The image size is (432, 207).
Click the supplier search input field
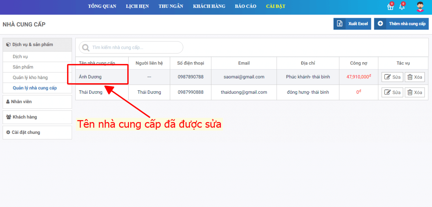[x=135, y=48]
